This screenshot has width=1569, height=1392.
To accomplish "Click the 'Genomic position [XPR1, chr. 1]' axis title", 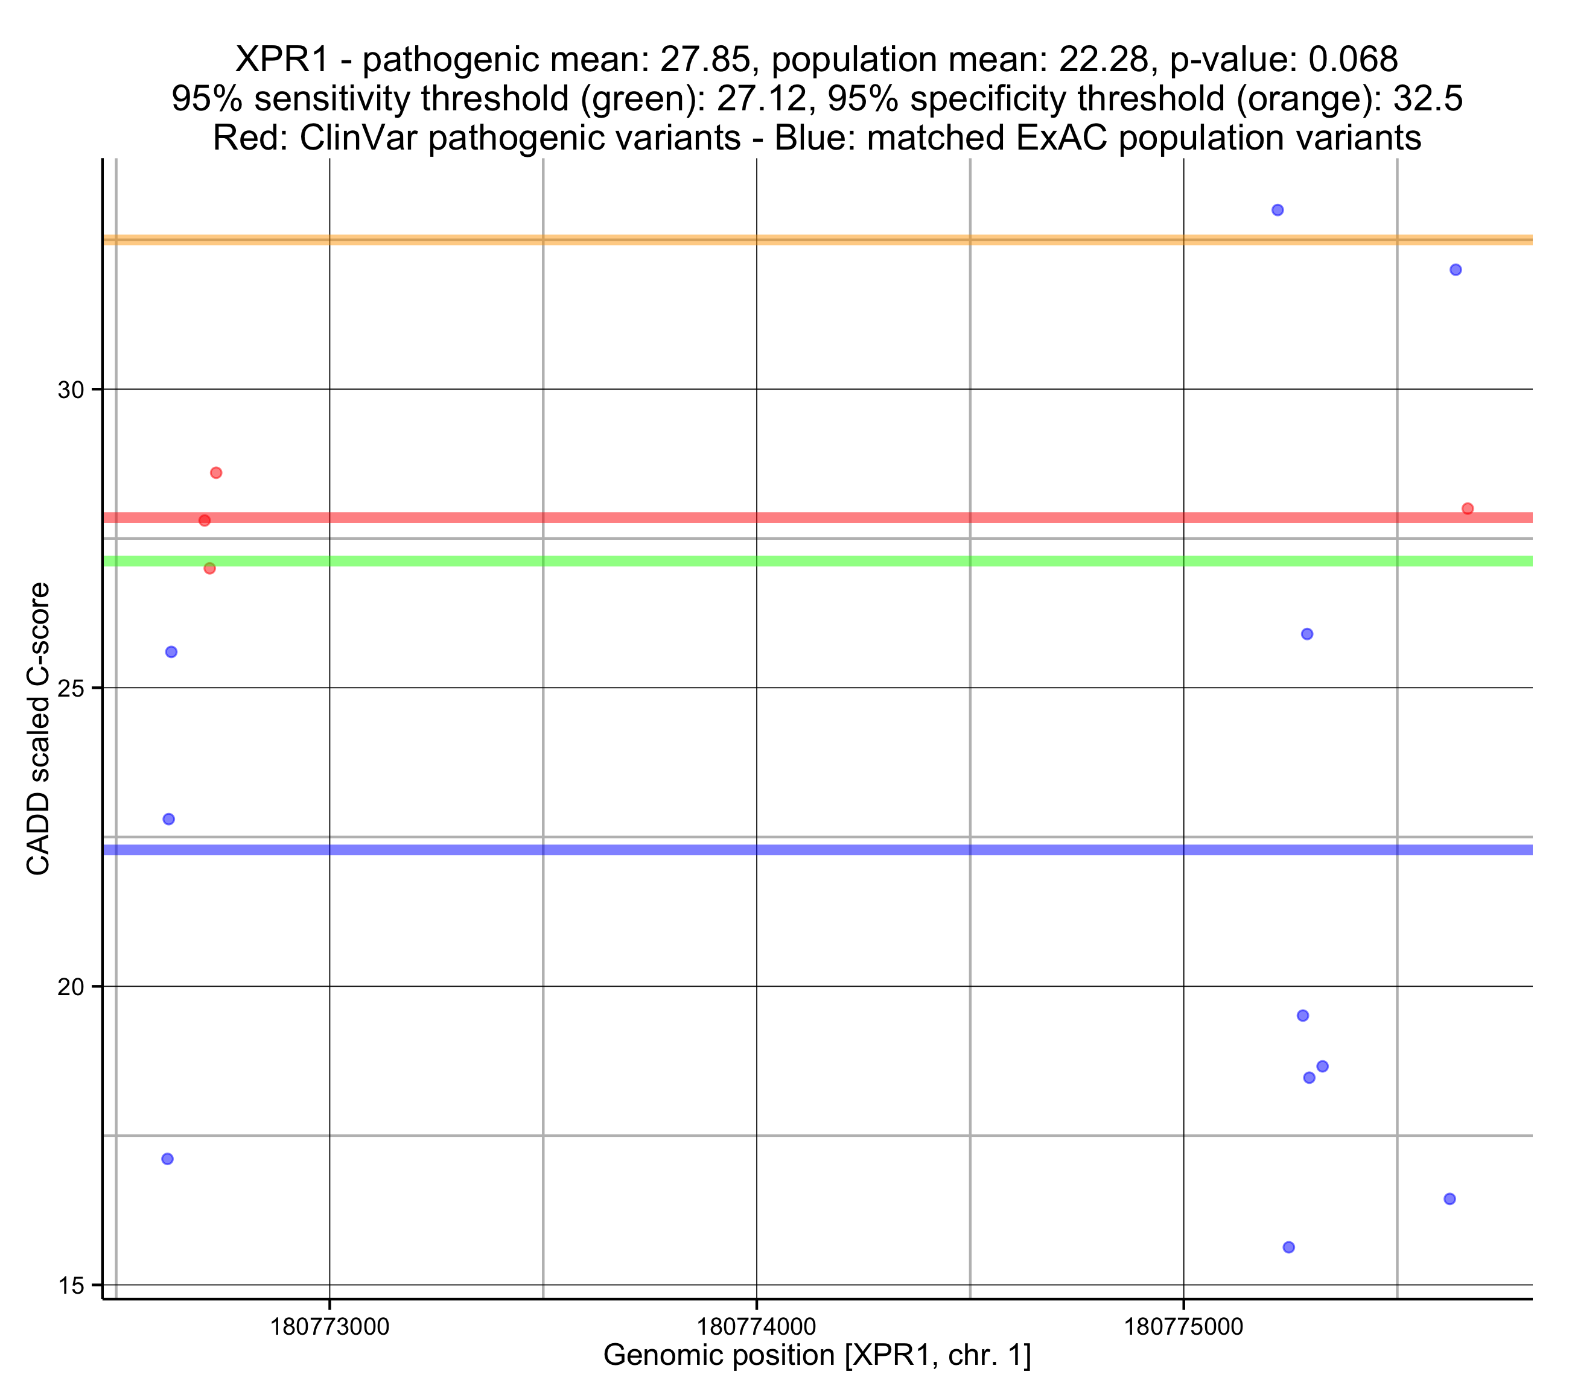I will [x=816, y=1355].
